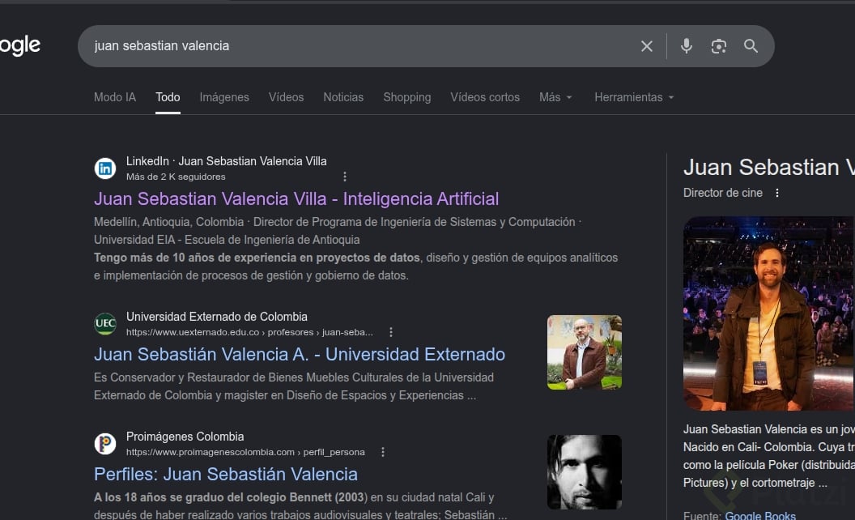
Task: Open the black and white Proimágenes thumbnail
Action: 585,472
